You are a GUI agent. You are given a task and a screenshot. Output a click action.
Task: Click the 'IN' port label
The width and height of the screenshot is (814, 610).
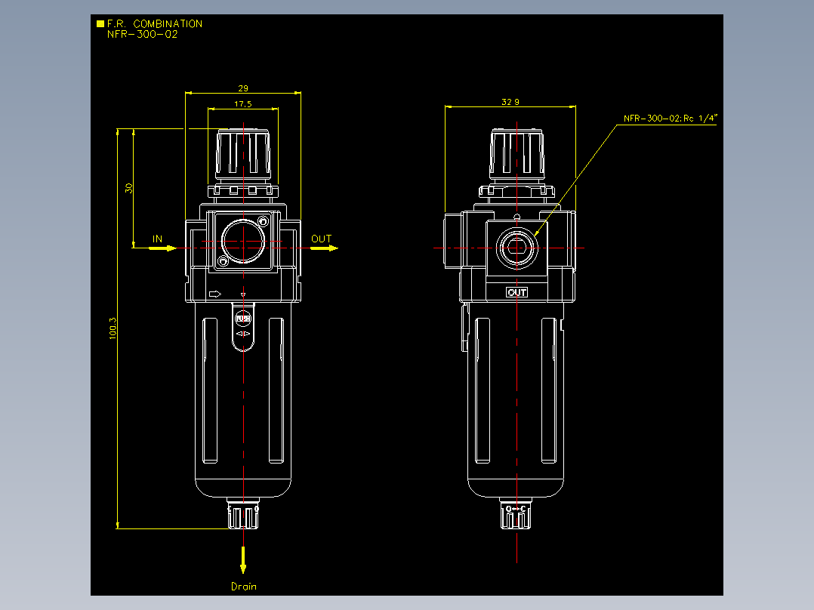click(x=157, y=239)
